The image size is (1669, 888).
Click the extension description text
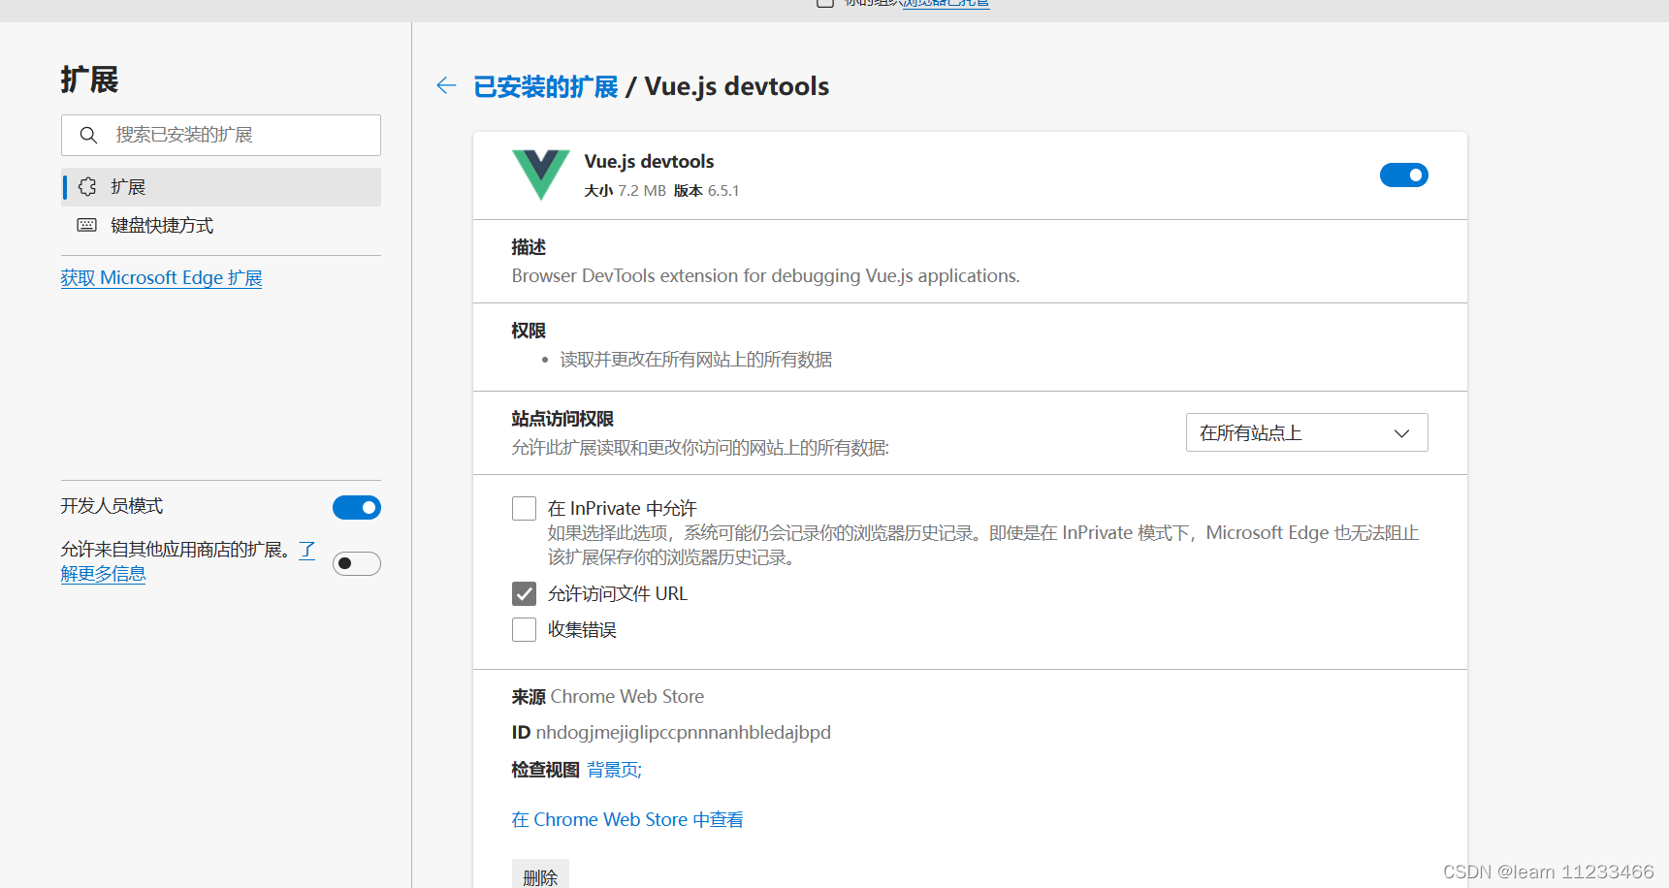point(765,276)
